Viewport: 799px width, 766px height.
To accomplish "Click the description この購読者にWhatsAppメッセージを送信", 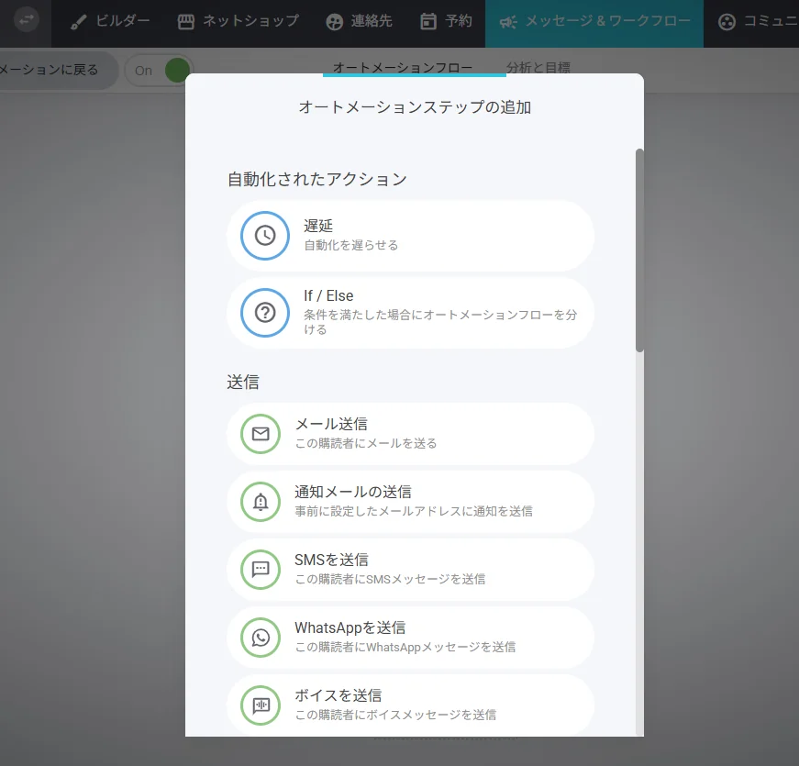I will (405, 647).
